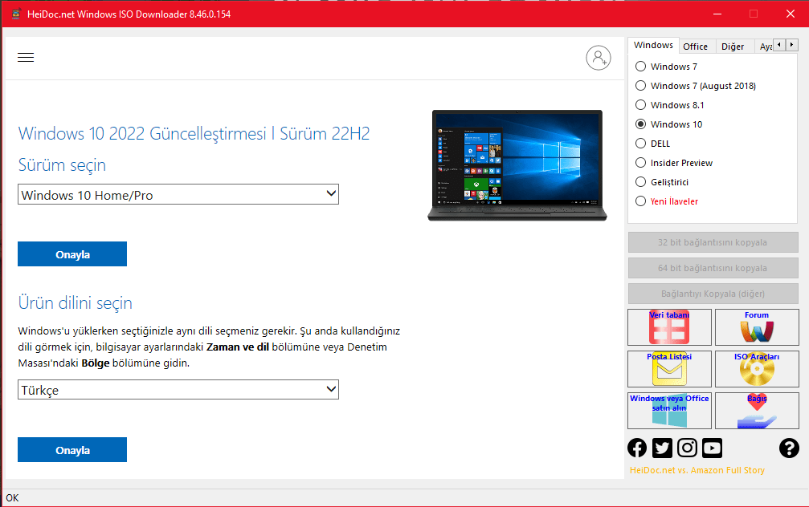The width and height of the screenshot is (809, 507).
Task: Click the user account sign-in icon
Action: tap(599, 58)
